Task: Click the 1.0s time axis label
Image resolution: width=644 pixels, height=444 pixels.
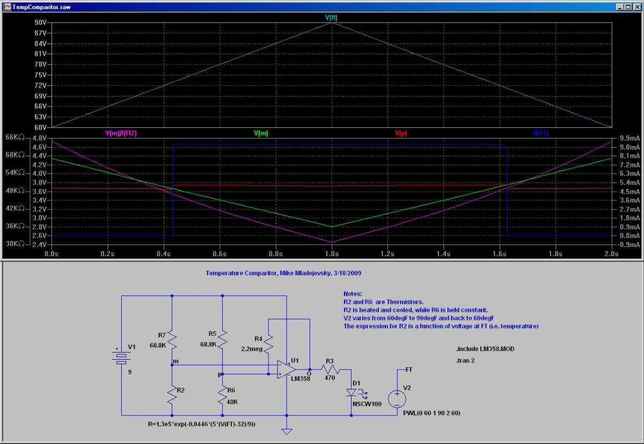Action: pos(332,253)
